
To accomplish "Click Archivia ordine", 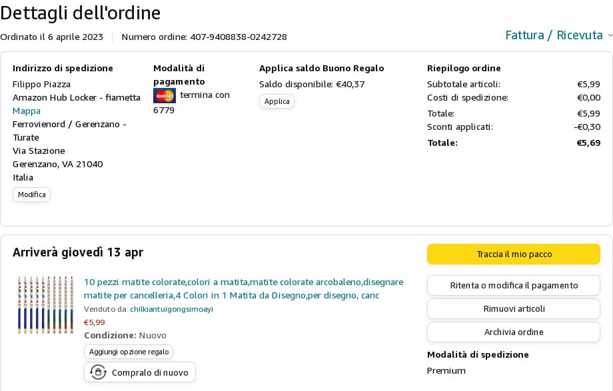I will tap(514, 332).
